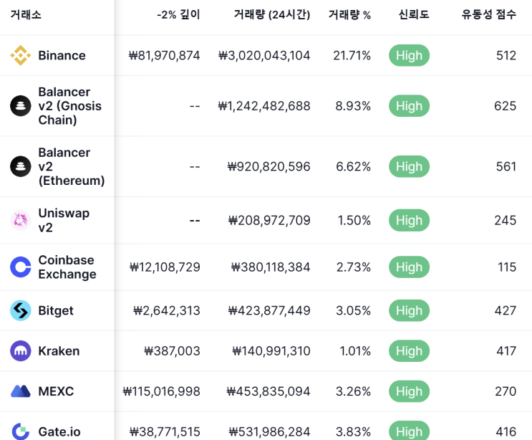
Task: Click the High trust badge for Binance
Action: [409, 56]
